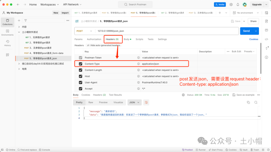Hide auto-generated headers toggle

103,45
